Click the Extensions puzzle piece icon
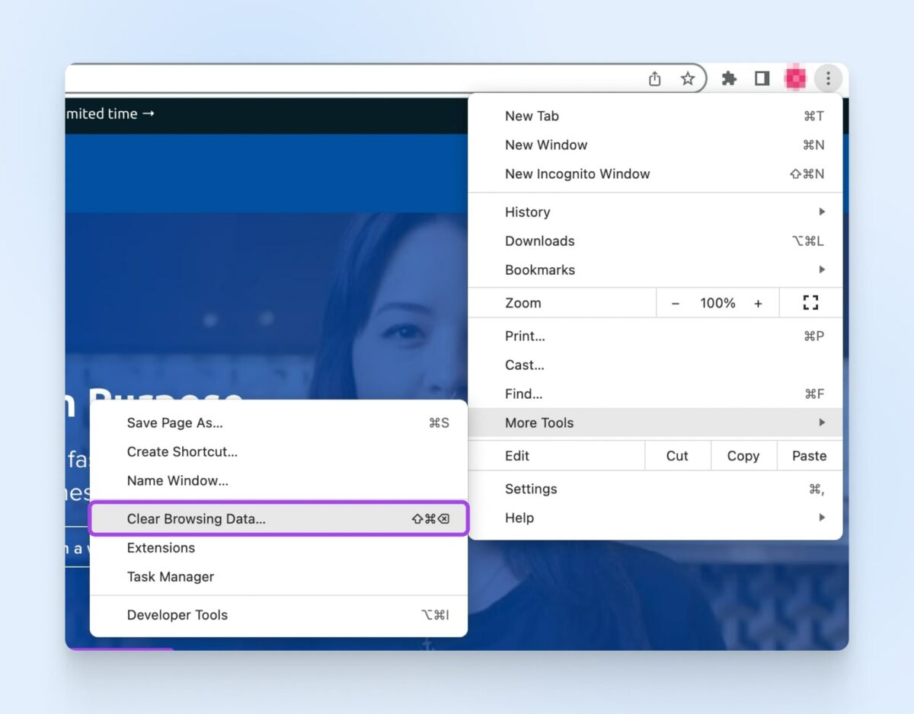This screenshot has height=714, width=914. tap(729, 78)
